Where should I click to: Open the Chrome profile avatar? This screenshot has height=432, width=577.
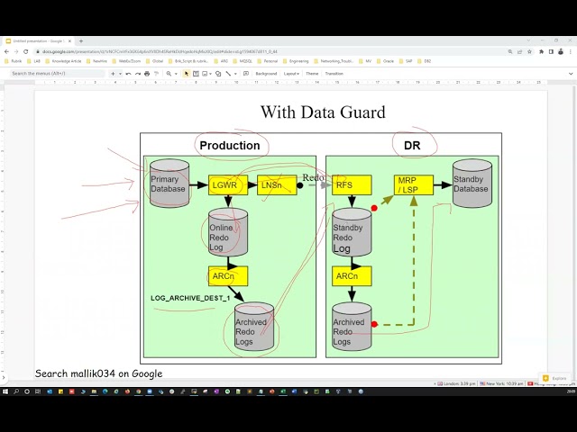pos(561,52)
